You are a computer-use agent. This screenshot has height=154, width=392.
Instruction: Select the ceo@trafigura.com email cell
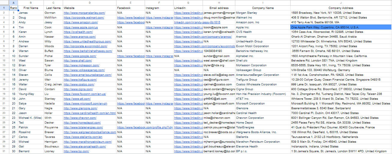pos(219,80)
